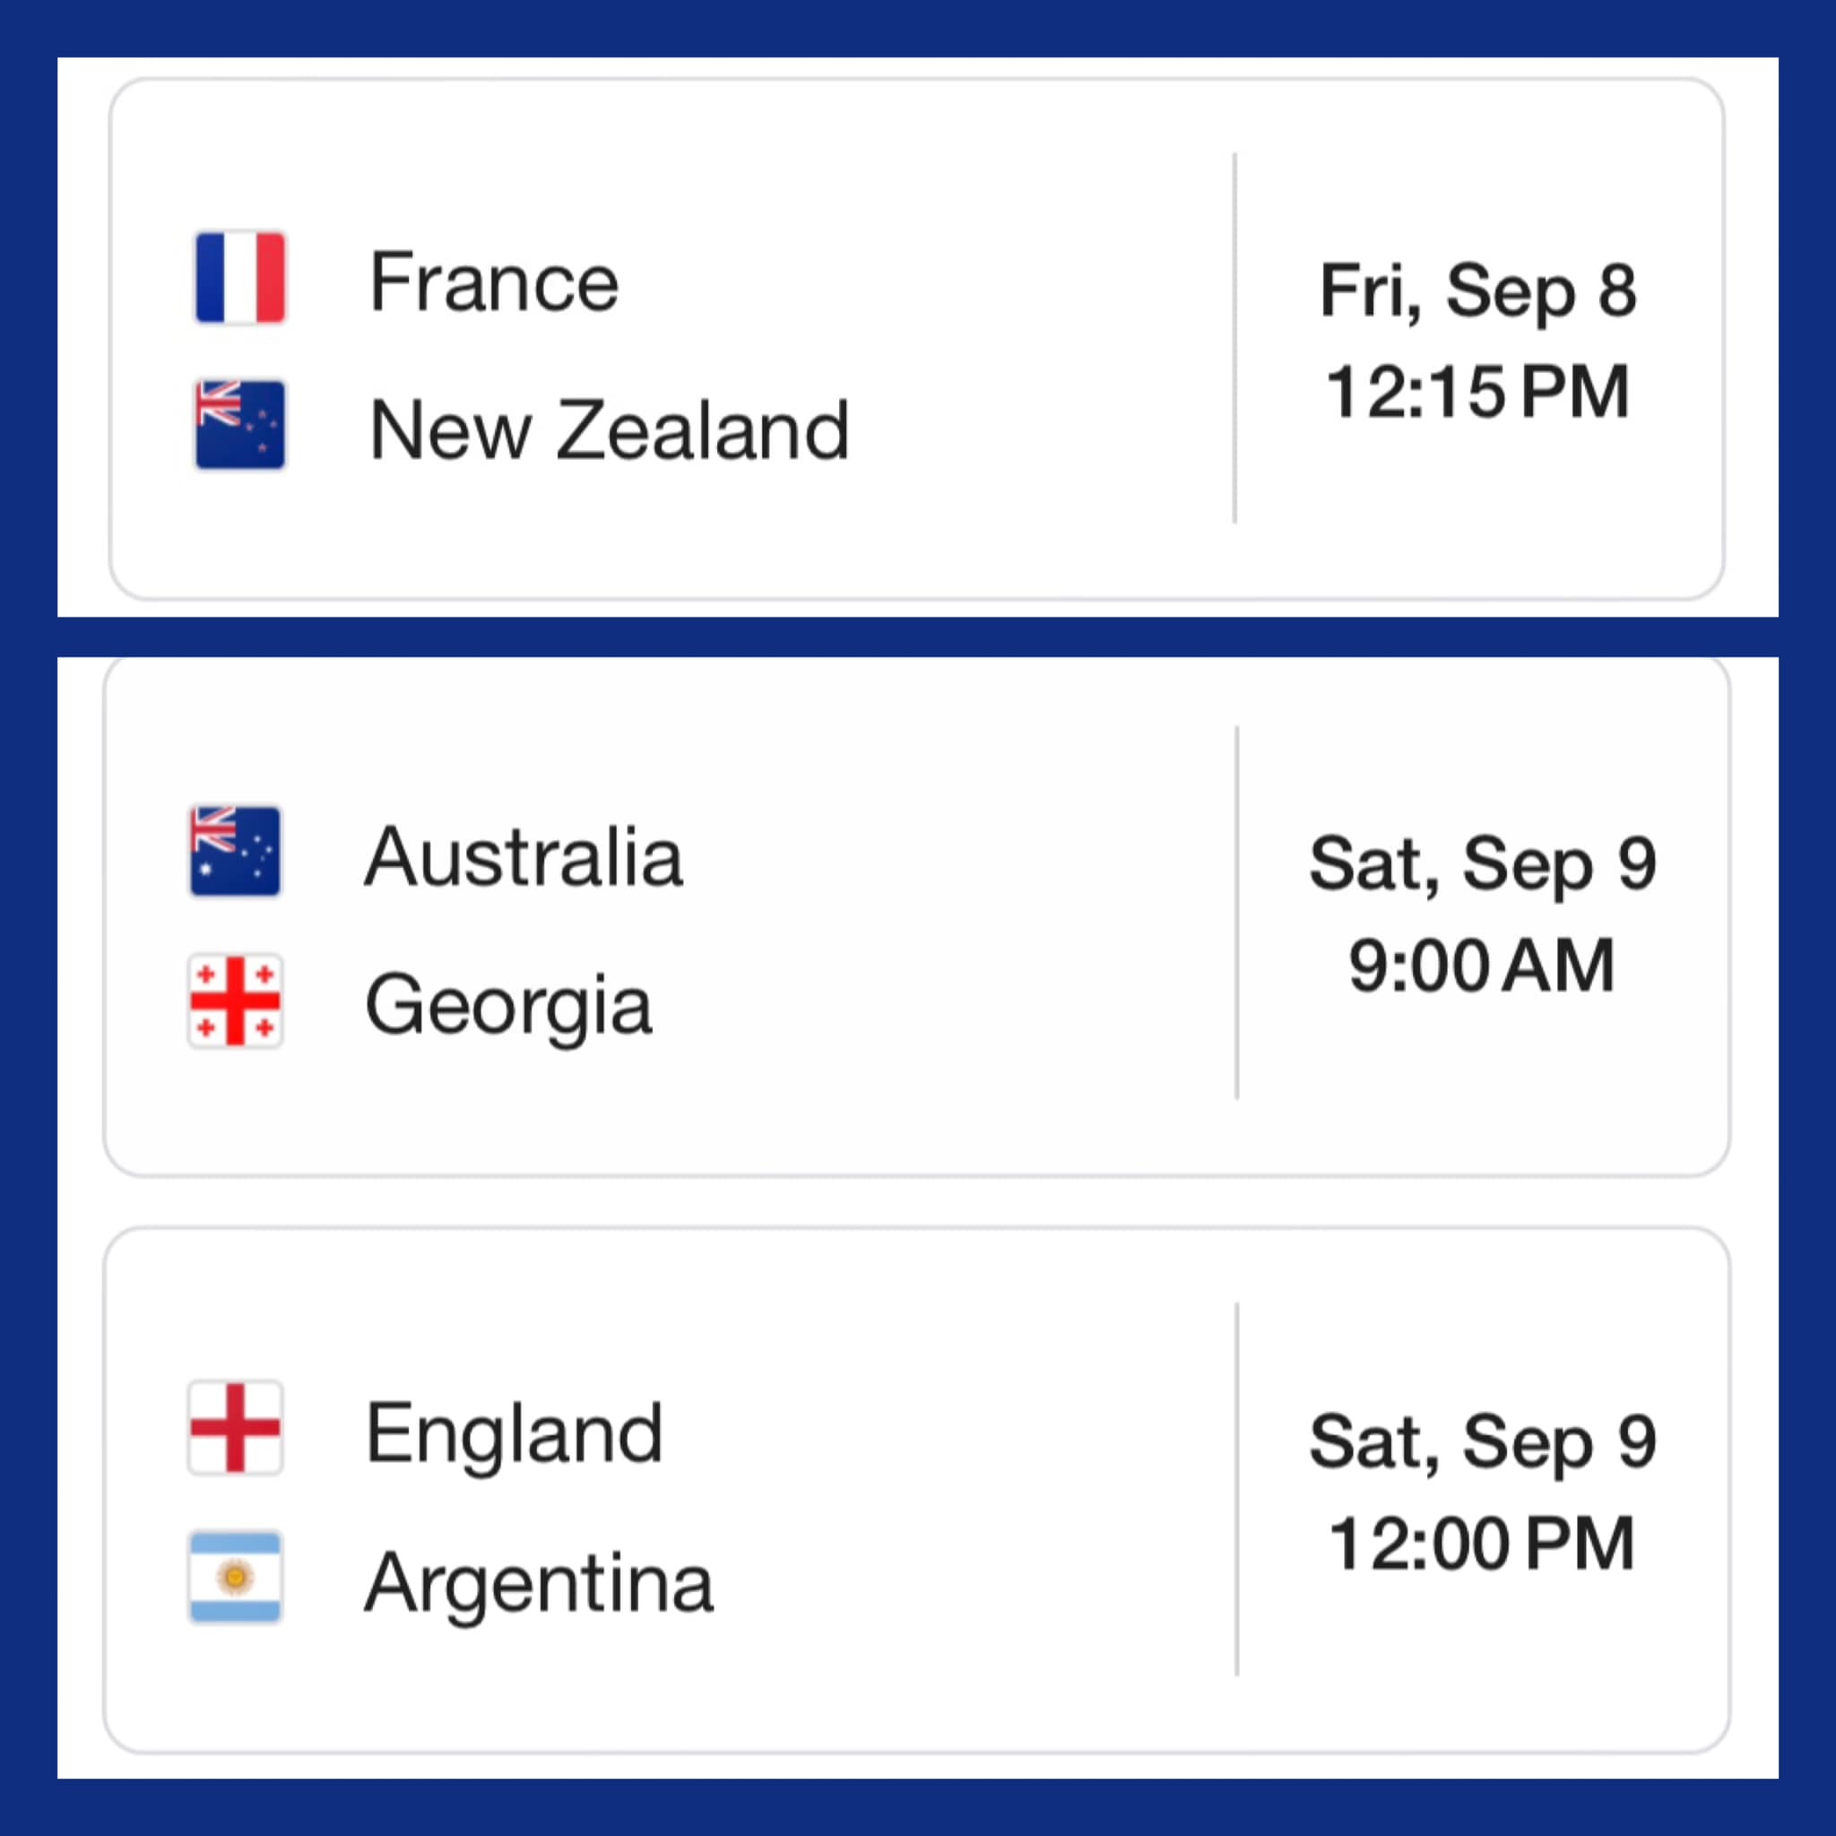Select the Australia flag icon

[235, 852]
